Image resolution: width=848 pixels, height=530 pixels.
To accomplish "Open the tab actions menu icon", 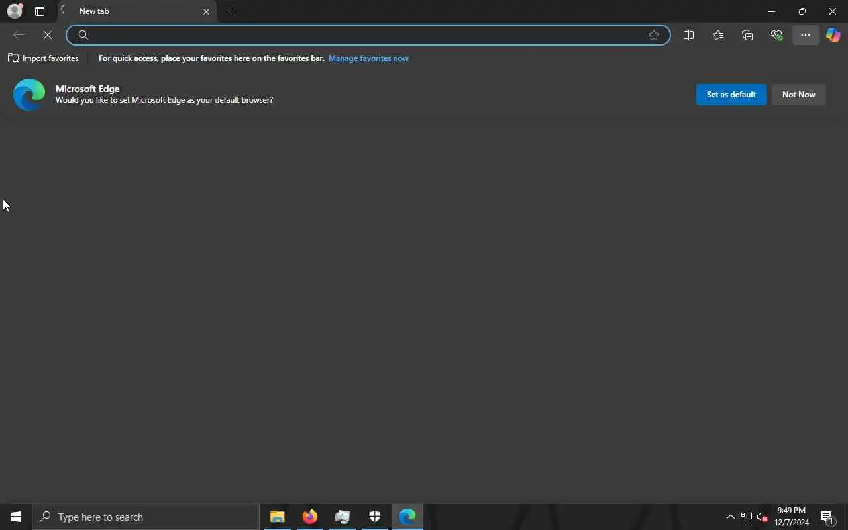I will tap(40, 11).
